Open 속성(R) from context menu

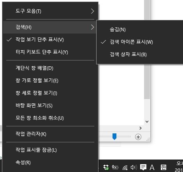[50, 163]
